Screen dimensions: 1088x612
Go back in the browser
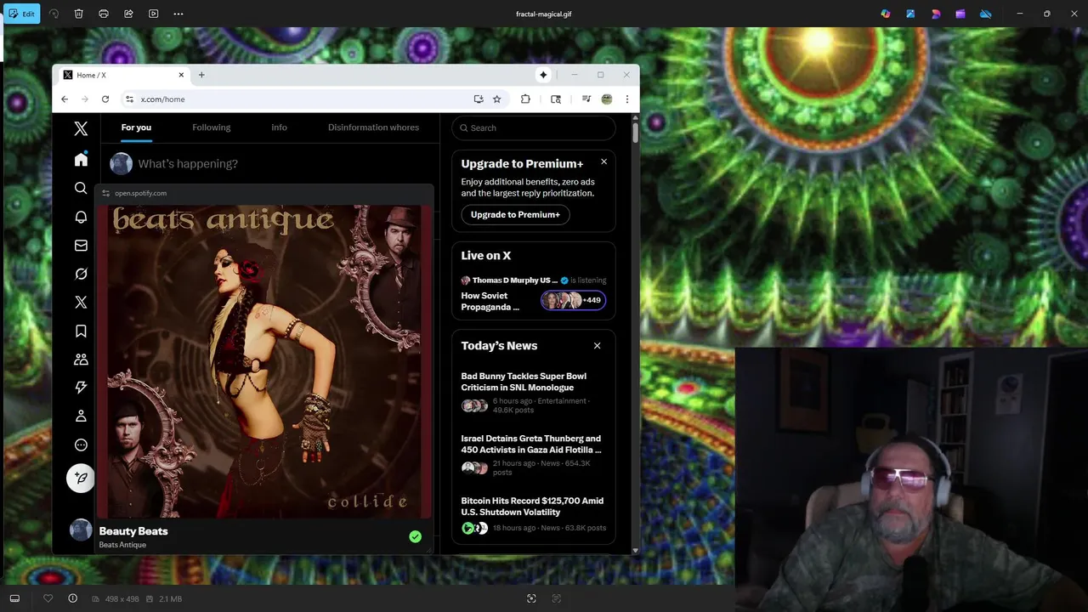tap(65, 99)
